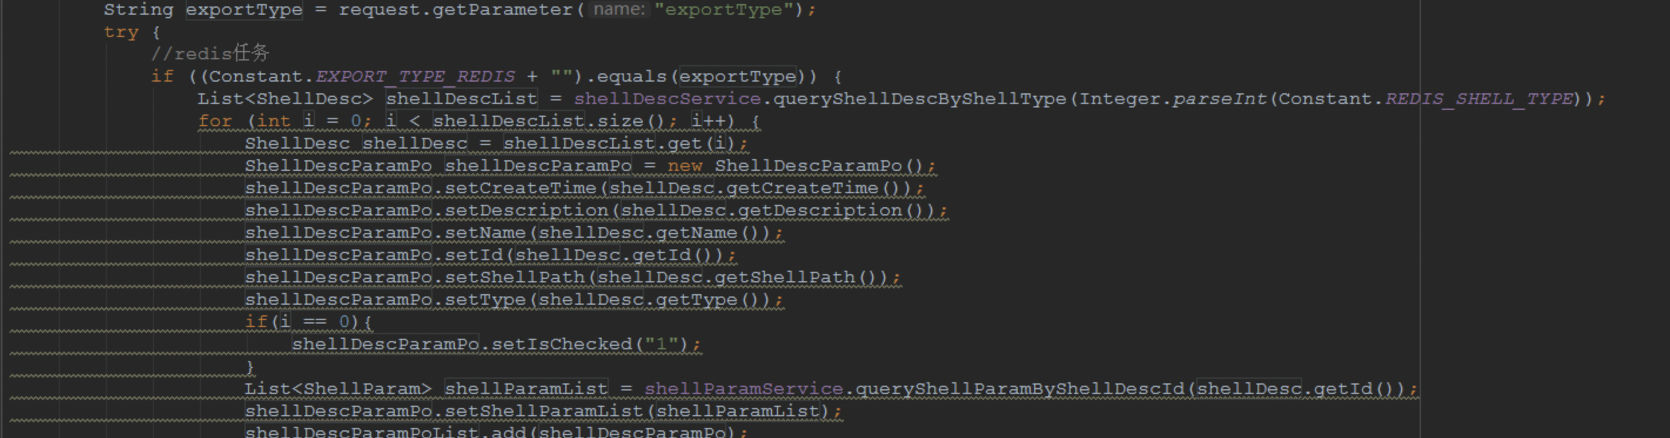The width and height of the screenshot is (1670, 438).
Task: Click the for loop keyword
Action: click(215, 121)
